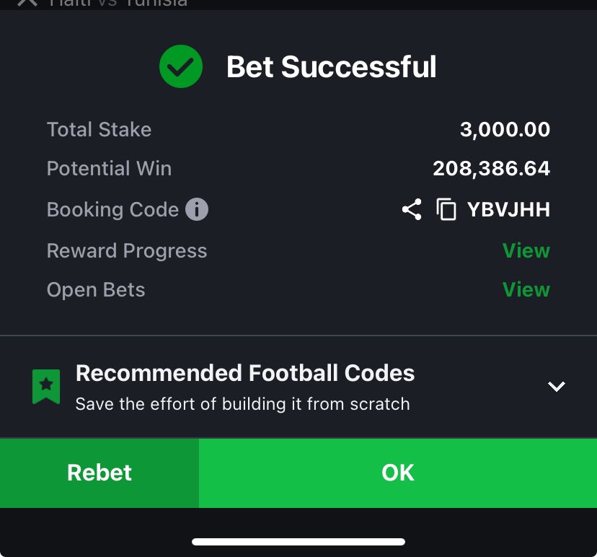Viewport: 597px width, 557px height.
Task: Tap "Save the effort of building" subtitle
Action: pos(242,404)
